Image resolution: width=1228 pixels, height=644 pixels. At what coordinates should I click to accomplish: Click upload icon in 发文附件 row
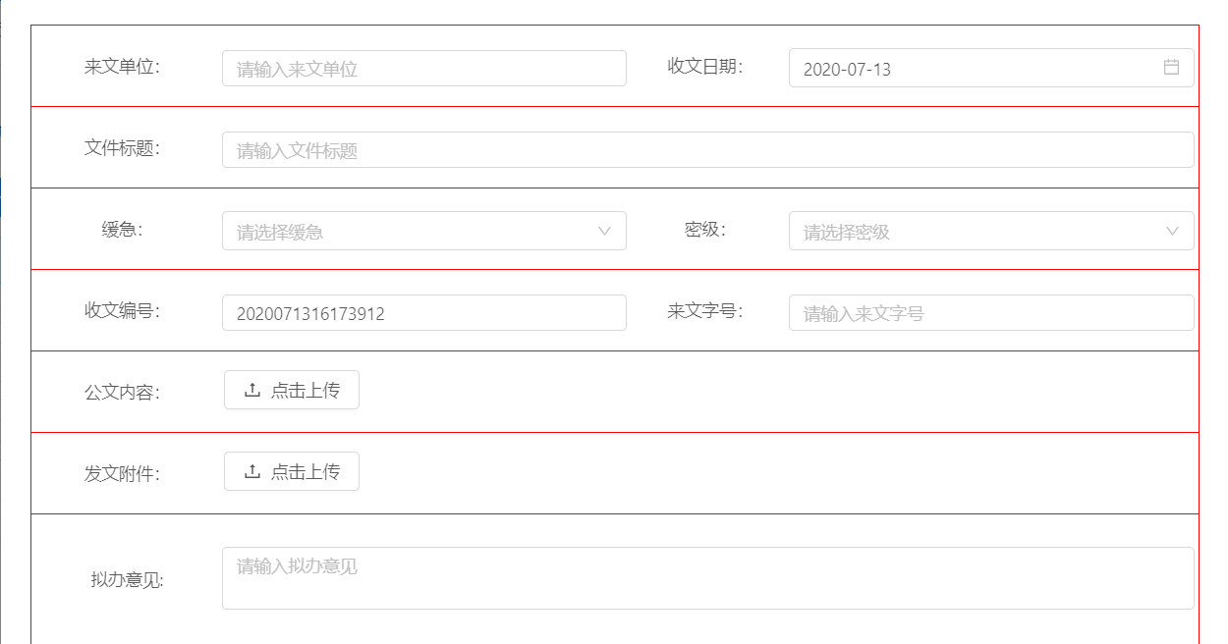(x=251, y=471)
